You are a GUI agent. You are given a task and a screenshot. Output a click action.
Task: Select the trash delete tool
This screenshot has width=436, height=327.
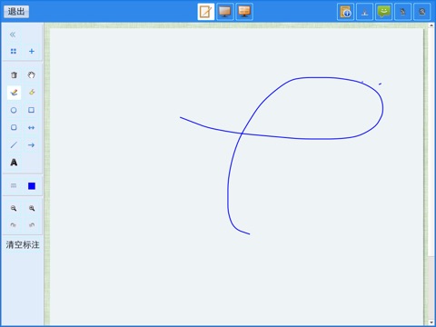click(x=14, y=74)
